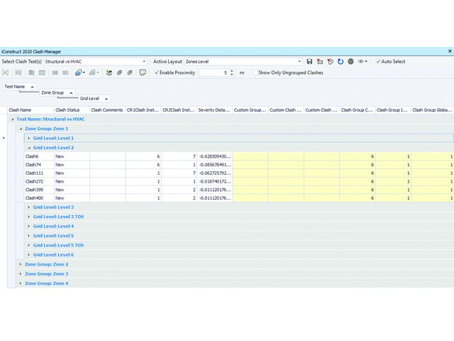Click the blue group clashes cube icon
Image resolution: width=454 pixels, height=341 pixels.
pos(79,72)
